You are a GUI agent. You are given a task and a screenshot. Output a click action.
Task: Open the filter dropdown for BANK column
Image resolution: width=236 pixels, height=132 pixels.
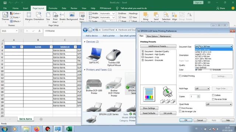click(51, 47)
